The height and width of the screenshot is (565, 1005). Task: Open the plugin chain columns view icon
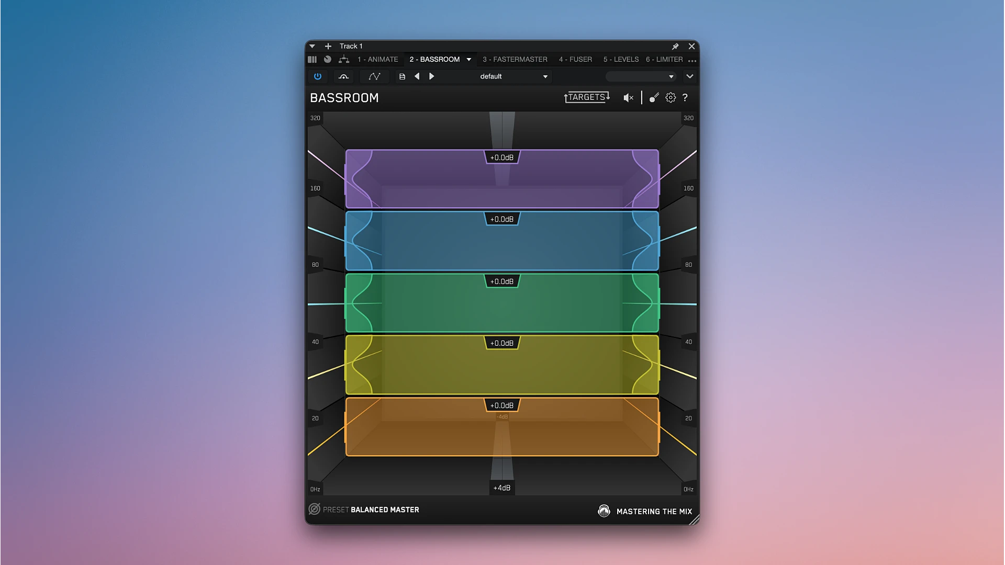click(x=312, y=59)
